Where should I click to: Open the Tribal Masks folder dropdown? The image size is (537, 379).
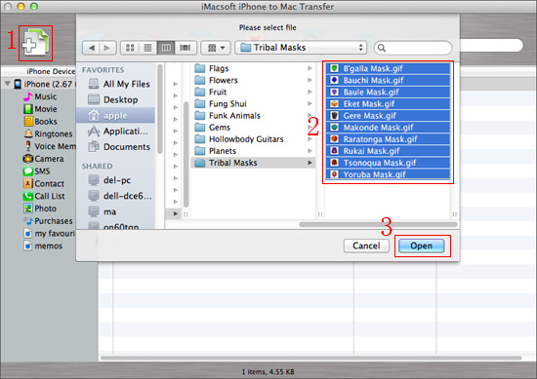[301, 48]
